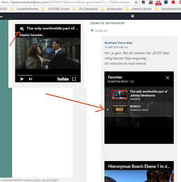Open Burkhard Tomm-Bub's profile link
181x182 pixels.
pos(119,43)
